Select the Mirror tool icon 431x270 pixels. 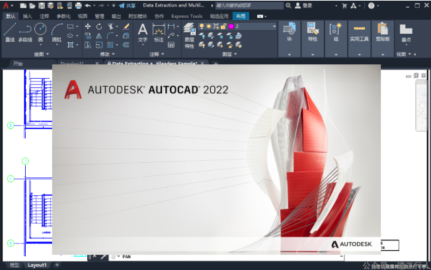[x=99, y=36]
